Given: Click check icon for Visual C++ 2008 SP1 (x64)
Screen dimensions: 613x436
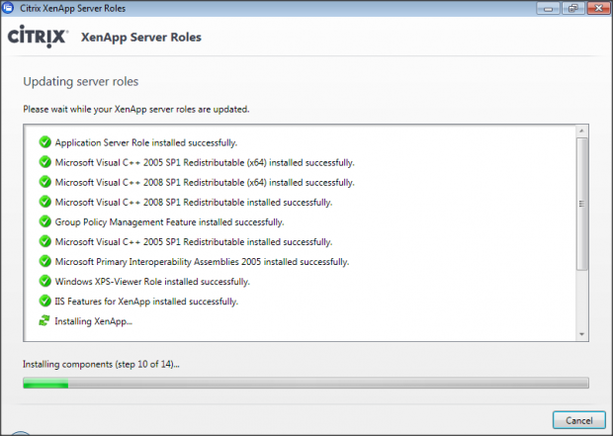Looking at the screenshot, I should [44, 182].
